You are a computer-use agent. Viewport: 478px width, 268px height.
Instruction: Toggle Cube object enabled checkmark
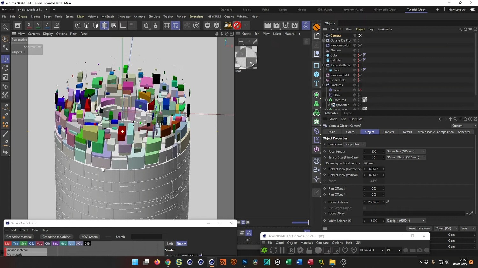click(360, 55)
